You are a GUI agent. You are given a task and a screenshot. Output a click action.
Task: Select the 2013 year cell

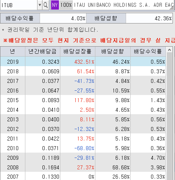pos(13,120)
